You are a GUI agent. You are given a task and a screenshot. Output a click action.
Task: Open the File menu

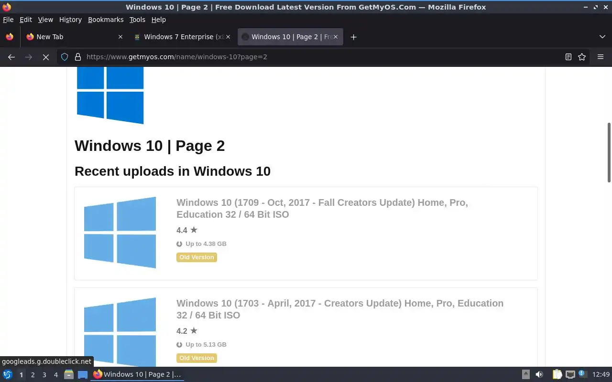(8, 20)
